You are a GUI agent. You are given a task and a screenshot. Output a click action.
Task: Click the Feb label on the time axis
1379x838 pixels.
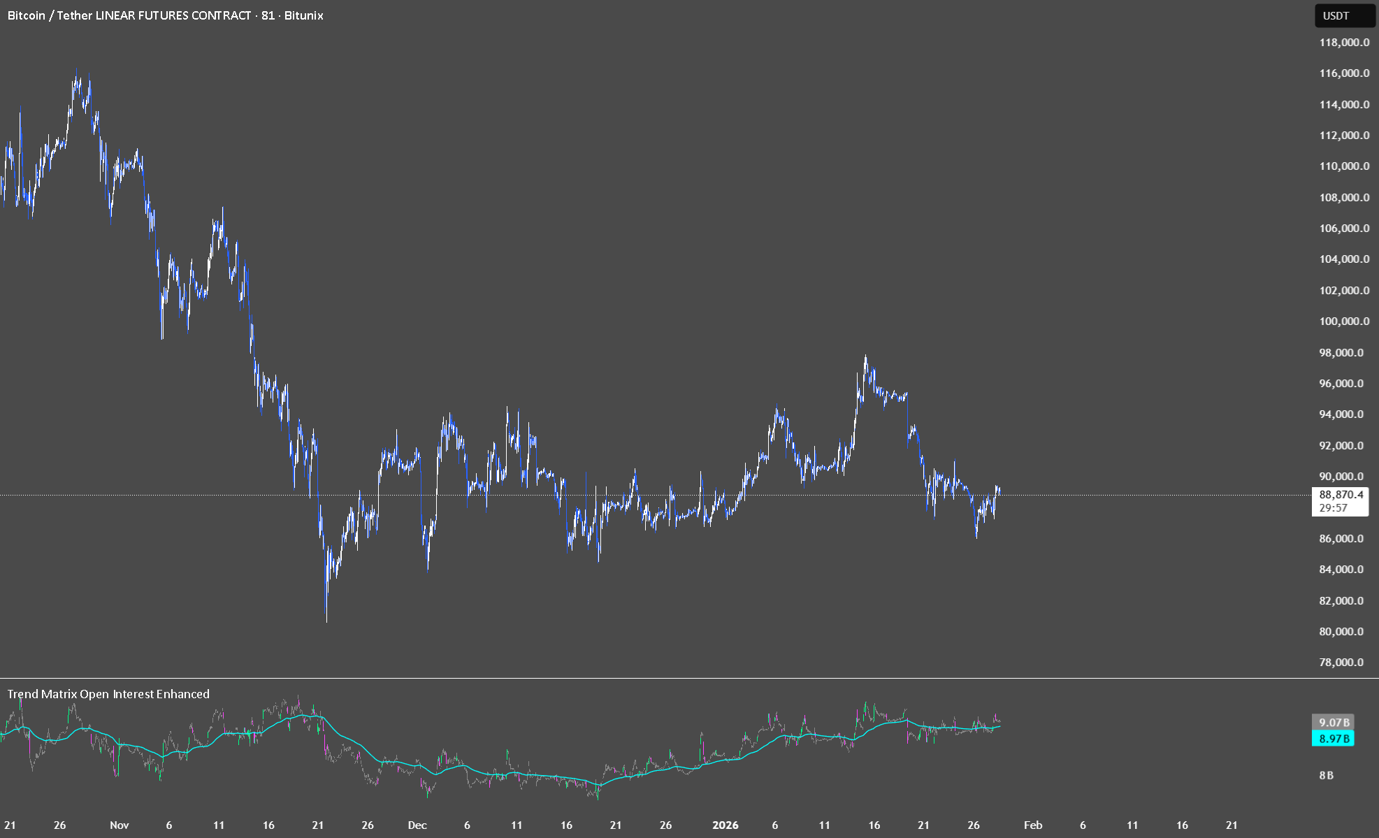1033,825
